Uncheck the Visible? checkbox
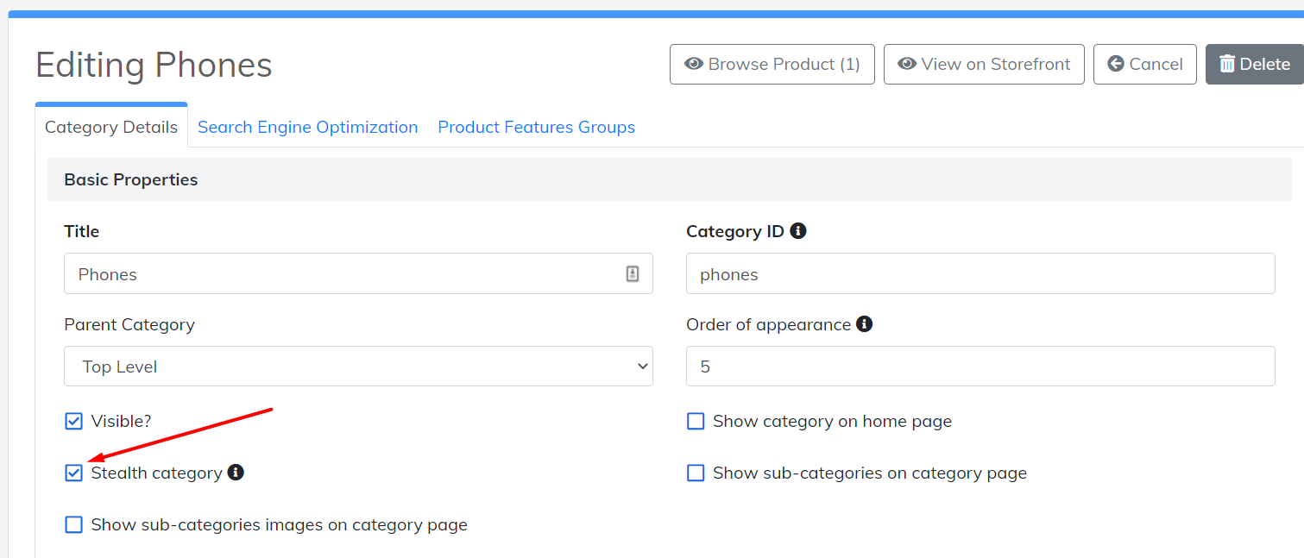 tap(74, 422)
